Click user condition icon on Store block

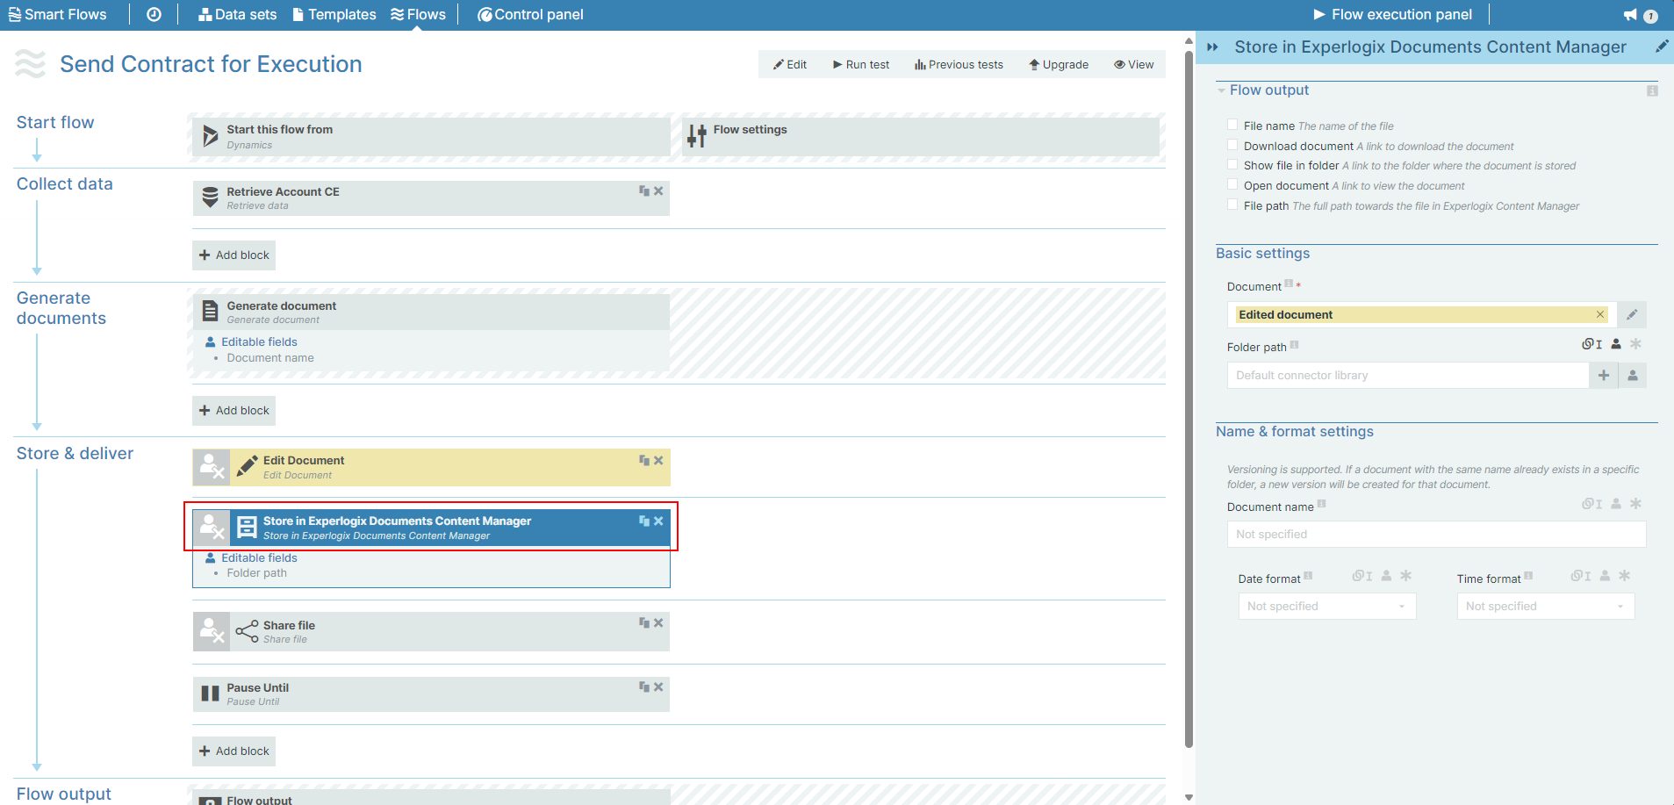(212, 528)
